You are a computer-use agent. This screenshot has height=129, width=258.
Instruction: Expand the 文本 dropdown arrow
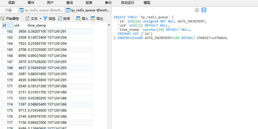point(41,19)
